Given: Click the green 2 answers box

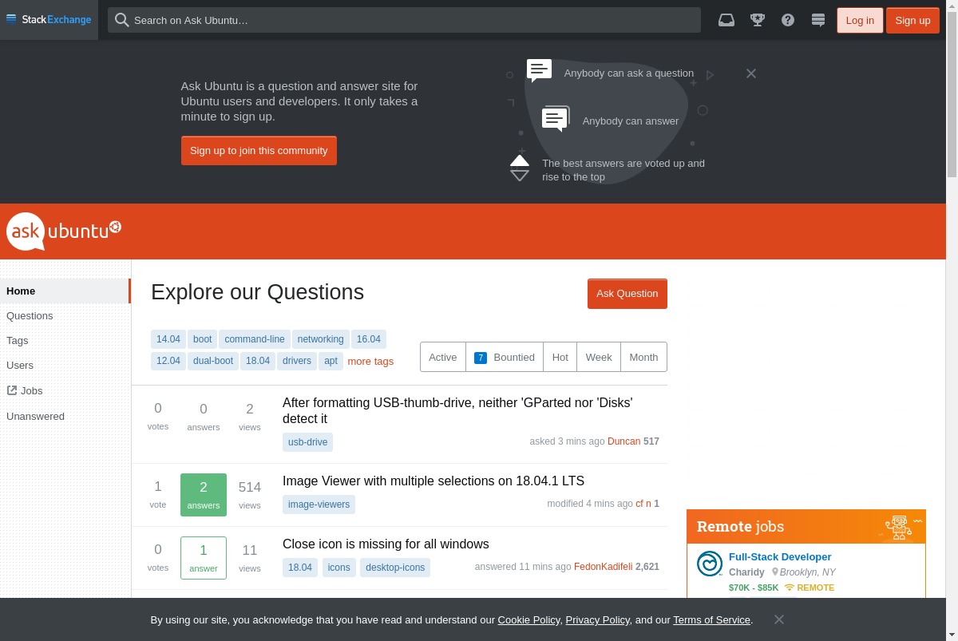Looking at the screenshot, I should point(204,495).
